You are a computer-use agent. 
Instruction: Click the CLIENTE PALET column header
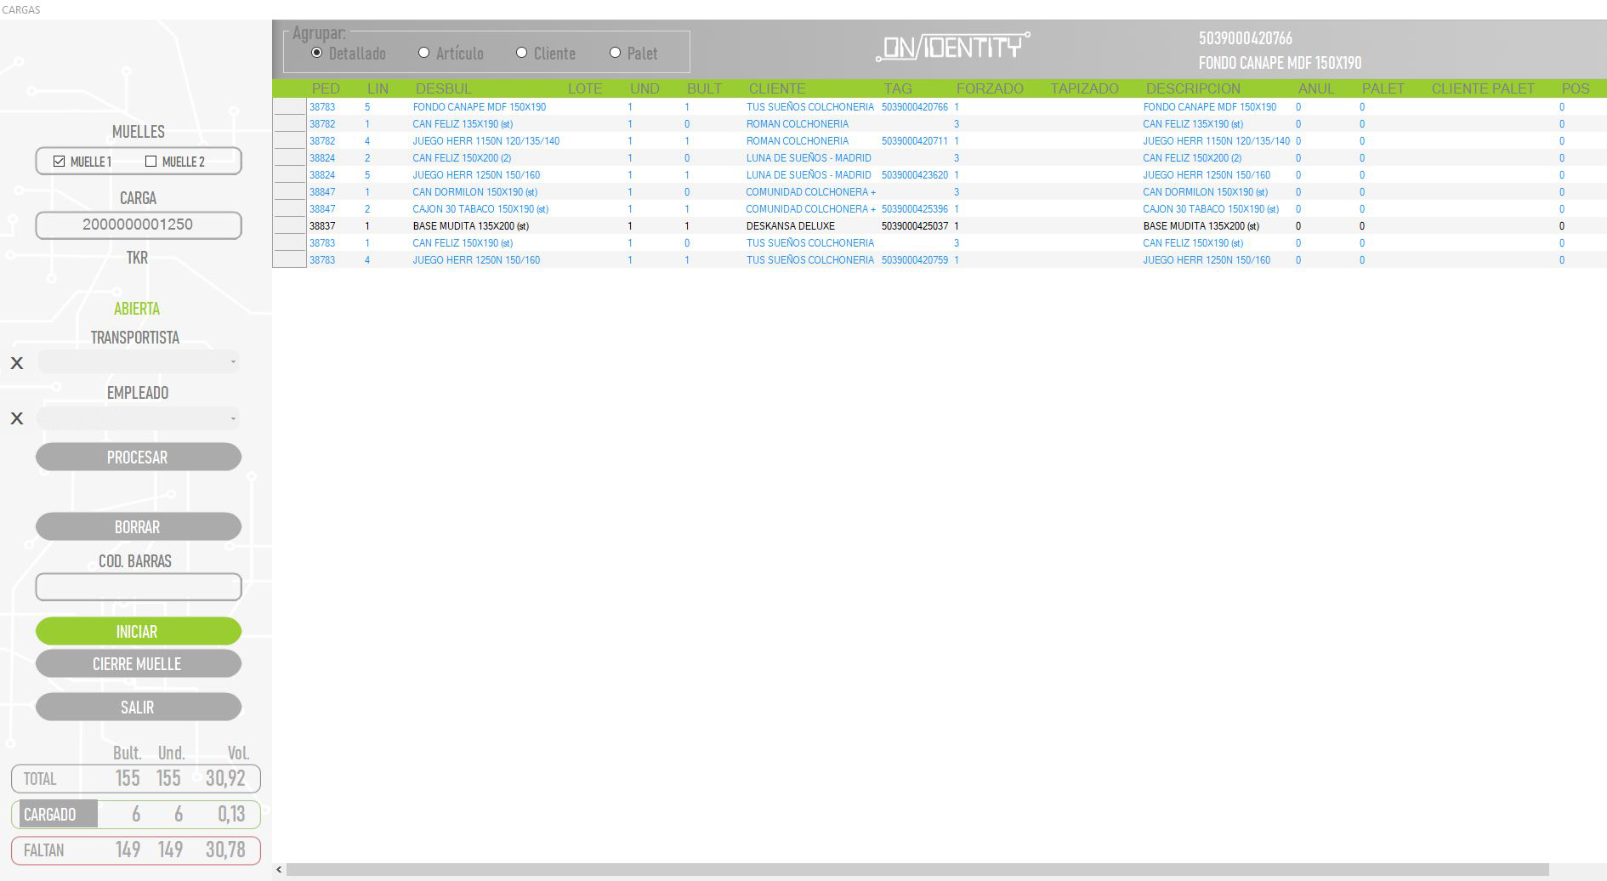[1483, 88]
